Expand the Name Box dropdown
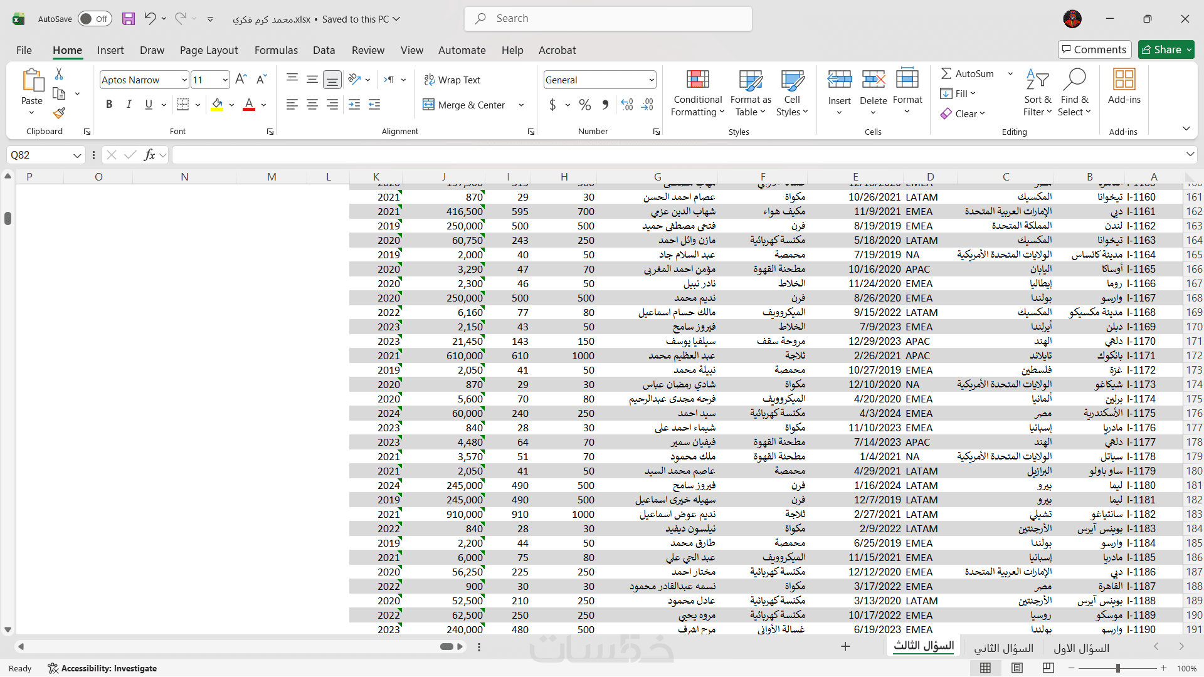The height and width of the screenshot is (677, 1204). click(77, 155)
